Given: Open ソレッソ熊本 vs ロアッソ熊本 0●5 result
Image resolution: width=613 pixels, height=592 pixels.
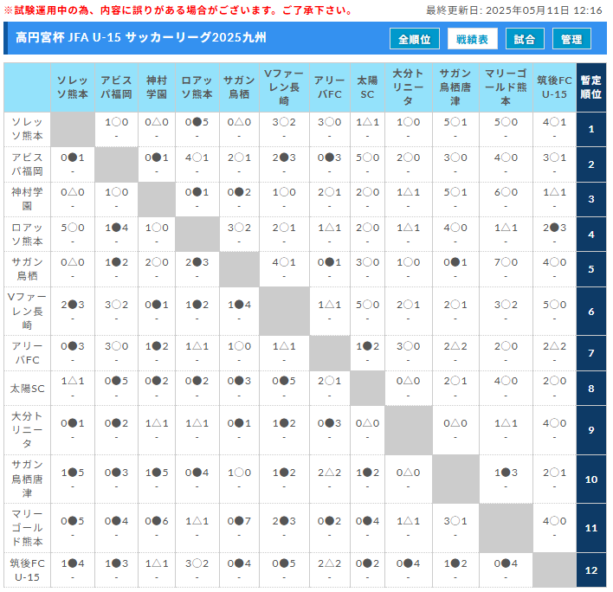Looking at the screenshot, I should [197, 122].
